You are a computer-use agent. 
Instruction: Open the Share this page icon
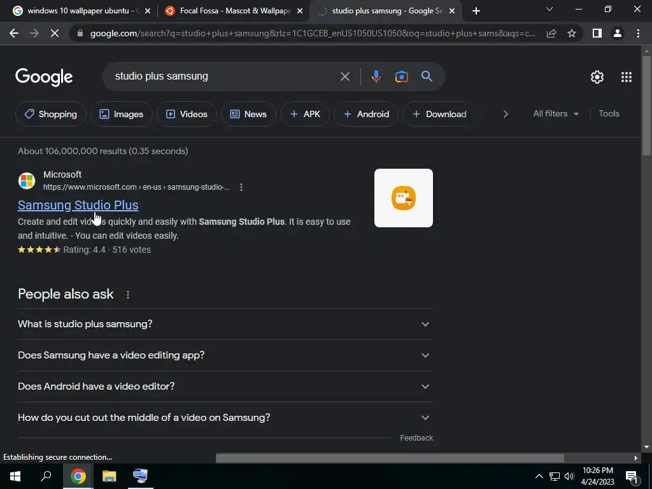click(x=551, y=33)
